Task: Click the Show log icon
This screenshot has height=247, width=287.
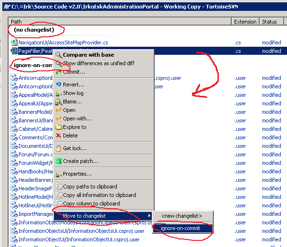Action: [59, 94]
